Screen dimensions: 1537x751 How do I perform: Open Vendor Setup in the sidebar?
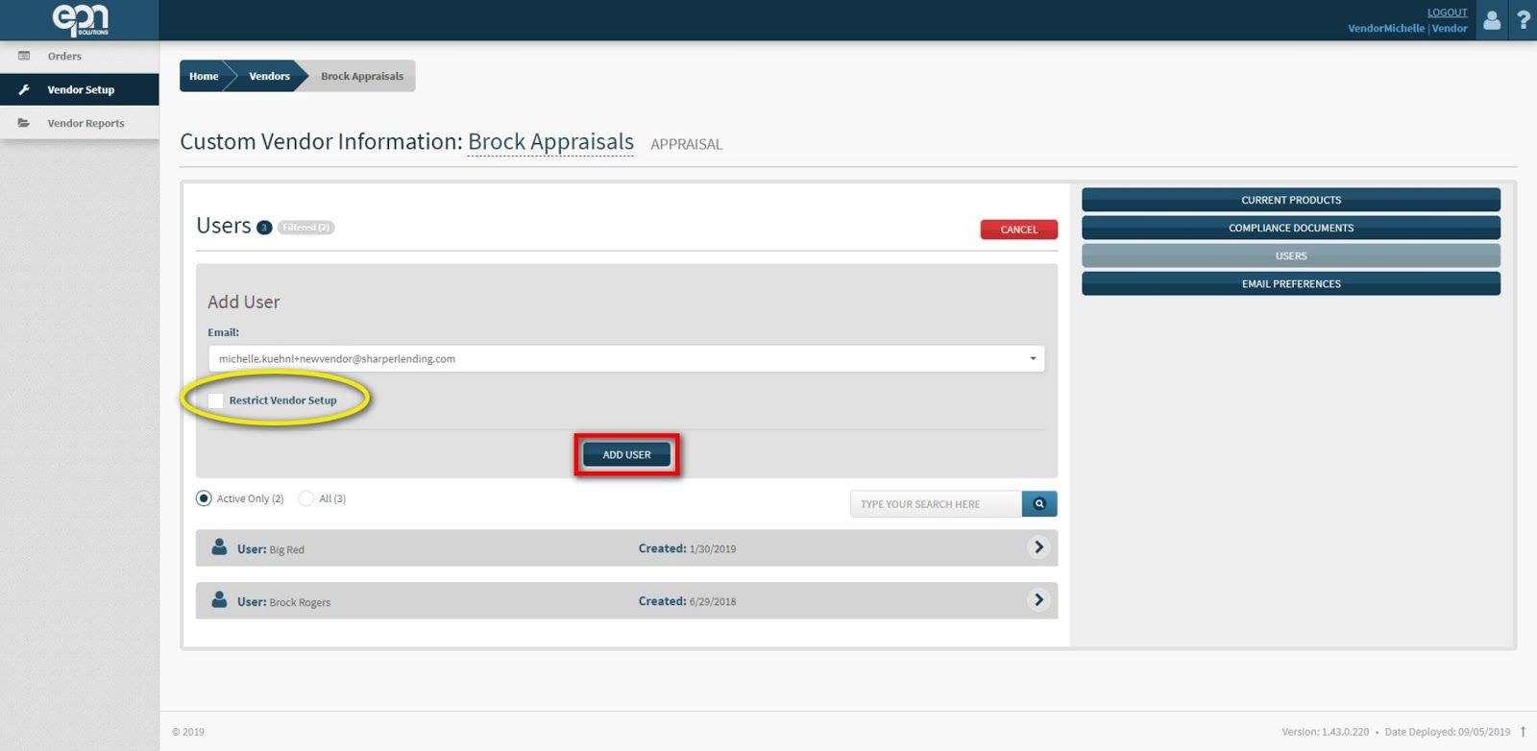click(x=80, y=89)
